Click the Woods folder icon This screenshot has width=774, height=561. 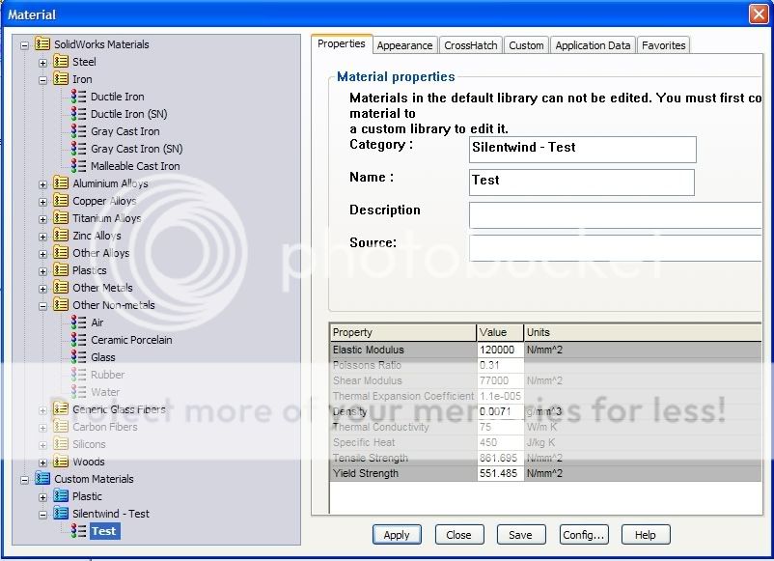(61, 462)
